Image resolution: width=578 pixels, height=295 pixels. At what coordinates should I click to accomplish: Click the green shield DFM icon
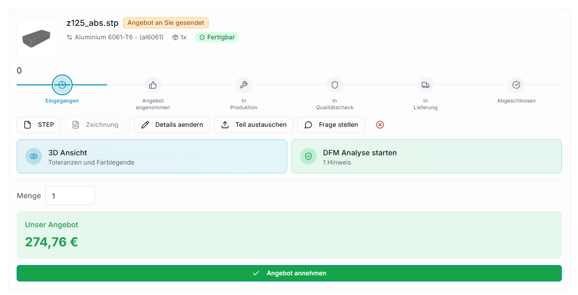click(x=308, y=156)
